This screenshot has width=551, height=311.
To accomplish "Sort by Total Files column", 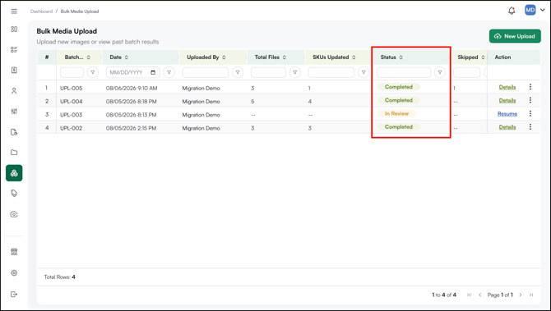I will pyautogui.click(x=271, y=57).
